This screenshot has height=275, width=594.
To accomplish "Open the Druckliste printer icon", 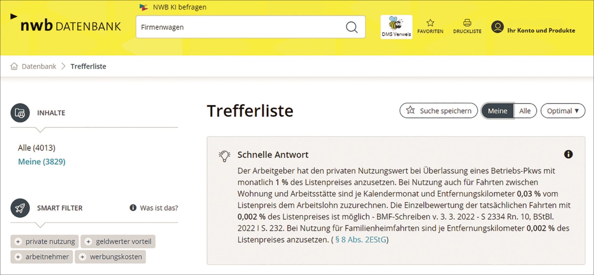I will 467,23.
